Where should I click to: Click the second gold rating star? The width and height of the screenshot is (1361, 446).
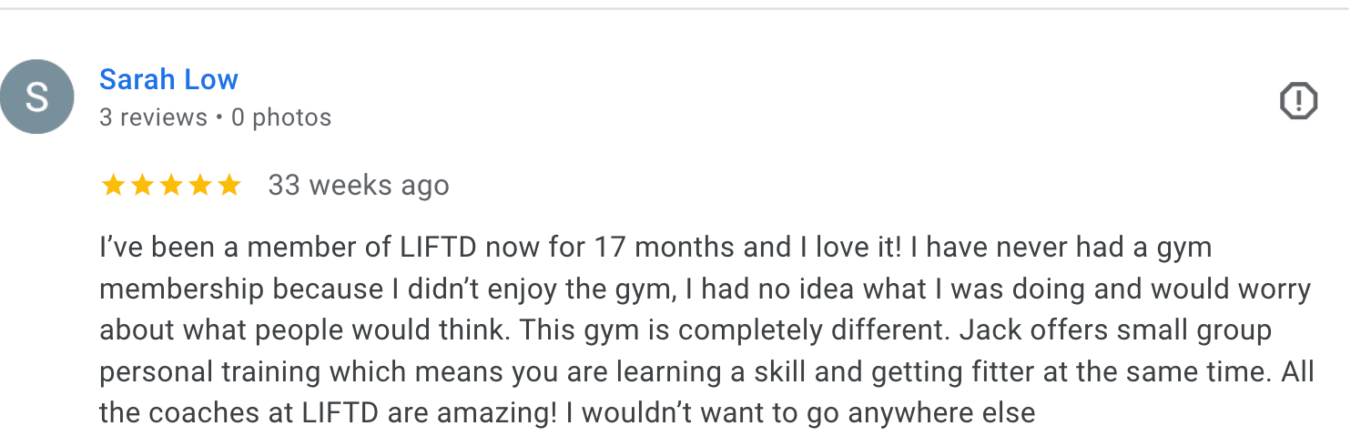point(142,186)
